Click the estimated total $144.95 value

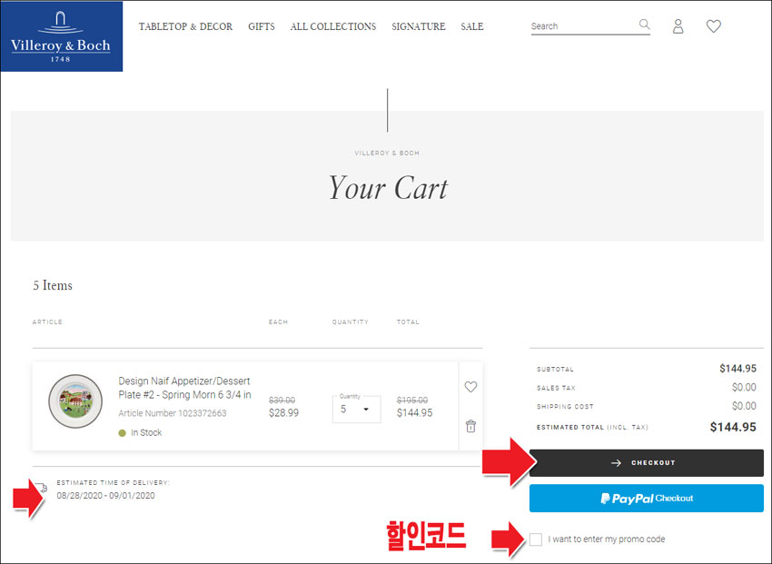coord(733,427)
